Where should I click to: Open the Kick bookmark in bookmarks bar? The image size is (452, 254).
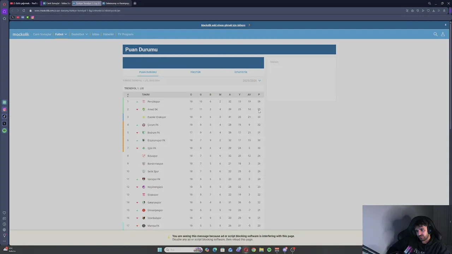click(28, 17)
